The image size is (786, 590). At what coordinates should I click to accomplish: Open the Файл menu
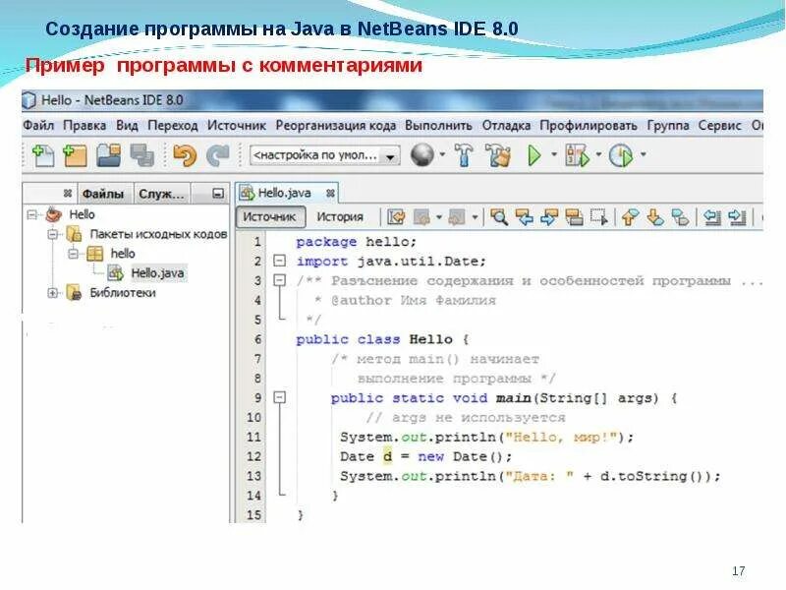pos(38,126)
